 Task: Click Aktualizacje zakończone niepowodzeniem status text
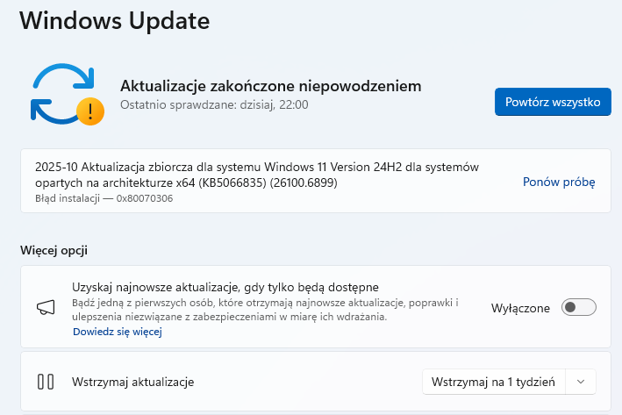(x=270, y=86)
